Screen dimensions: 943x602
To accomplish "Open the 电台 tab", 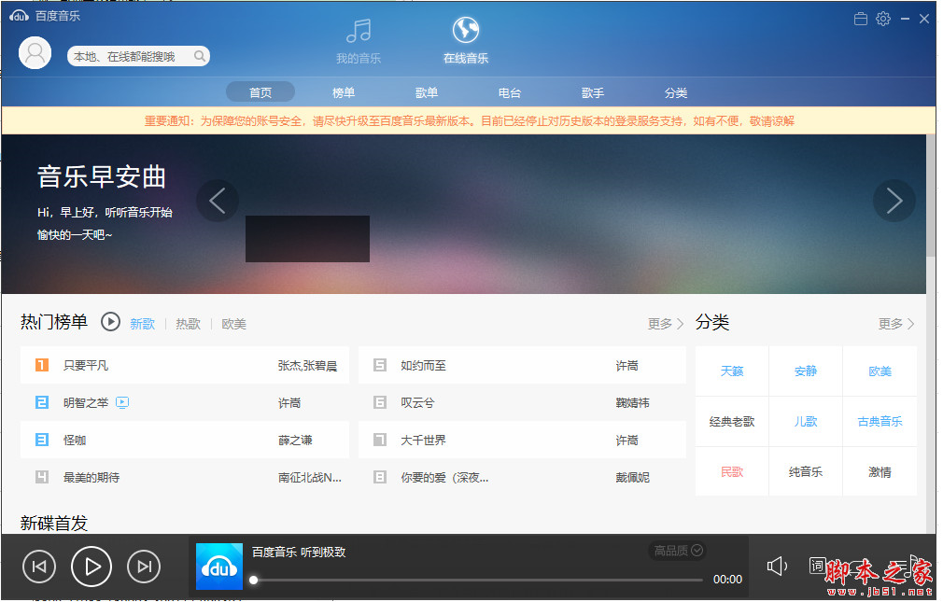I will click(x=510, y=92).
